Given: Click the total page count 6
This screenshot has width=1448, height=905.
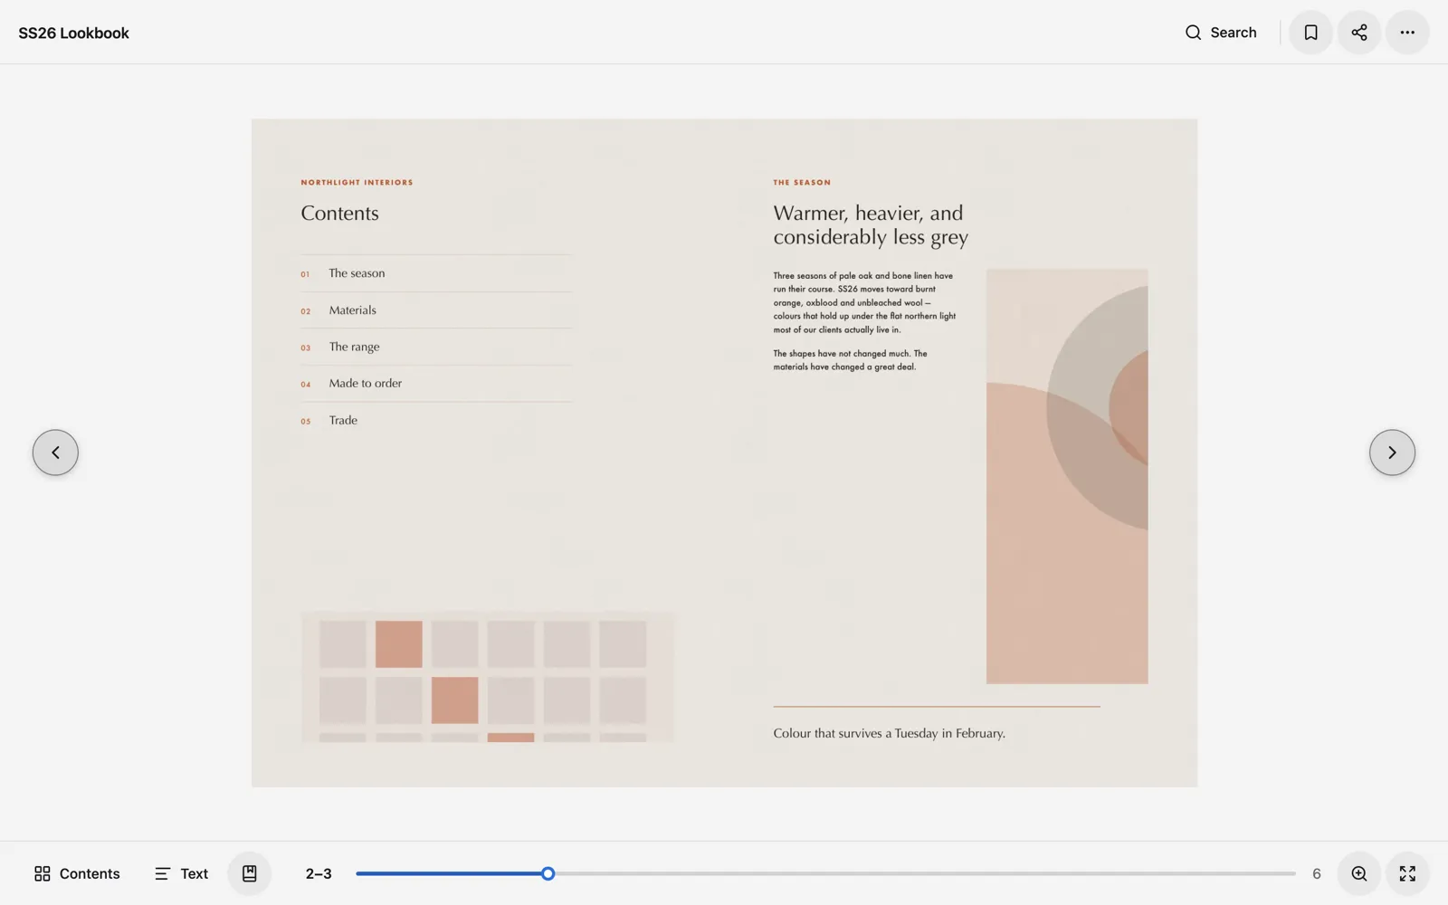Looking at the screenshot, I should point(1316,873).
